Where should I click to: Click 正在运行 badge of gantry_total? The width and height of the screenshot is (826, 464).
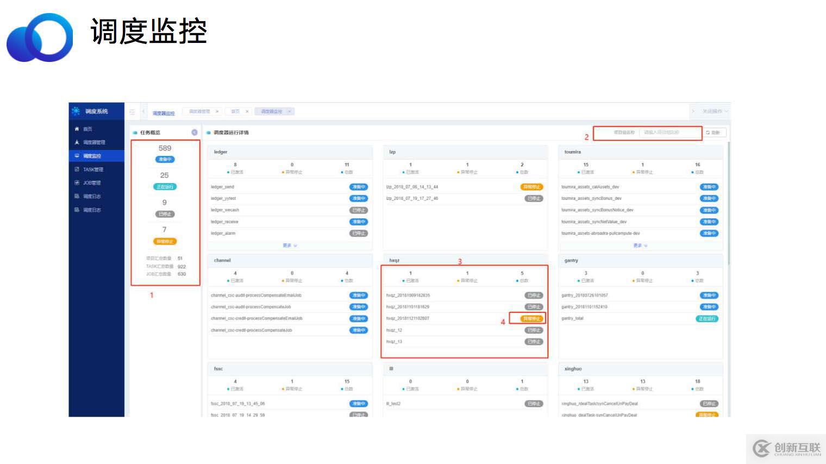[x=707, y=319]
